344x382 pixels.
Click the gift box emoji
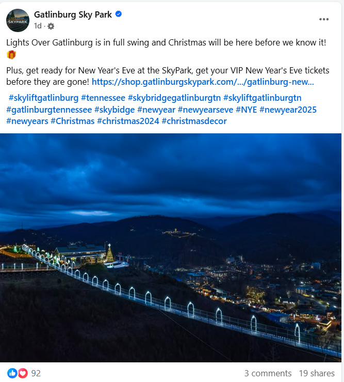(11, 55)
